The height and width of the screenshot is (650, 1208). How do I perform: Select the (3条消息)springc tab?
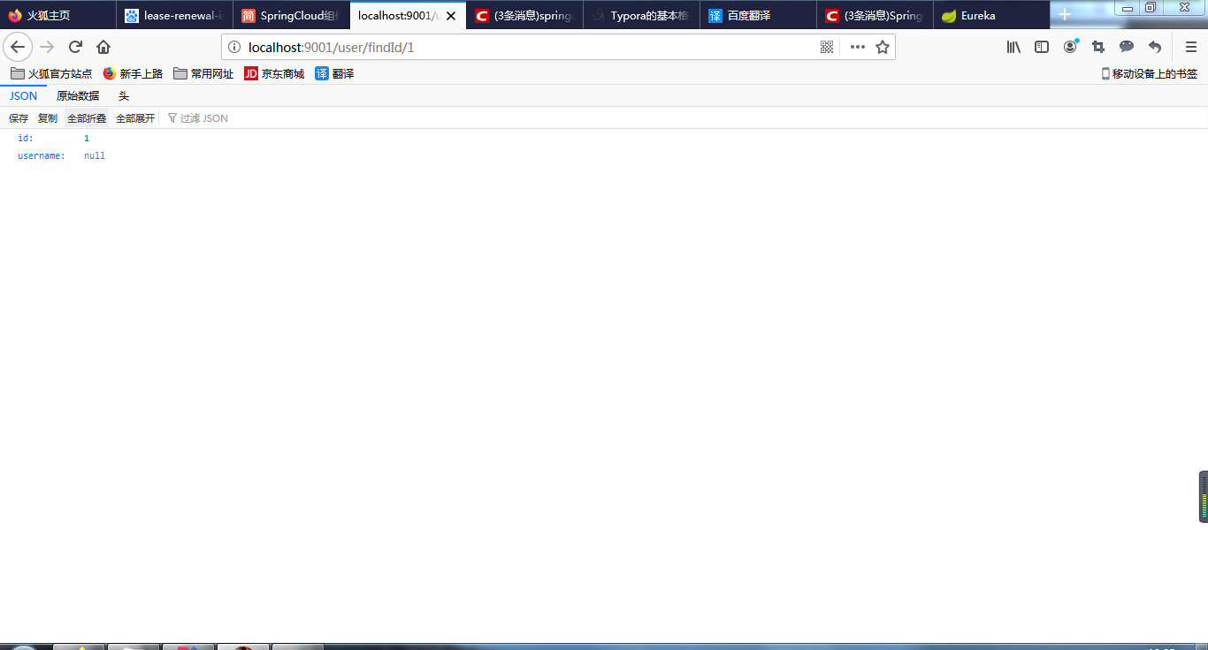click(x=525, y=15)
